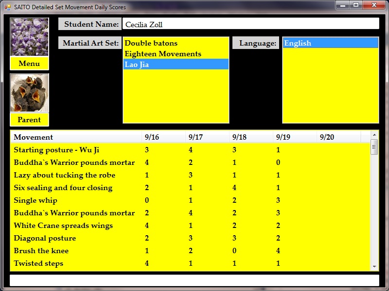Click the 9/20 column header

338,137
